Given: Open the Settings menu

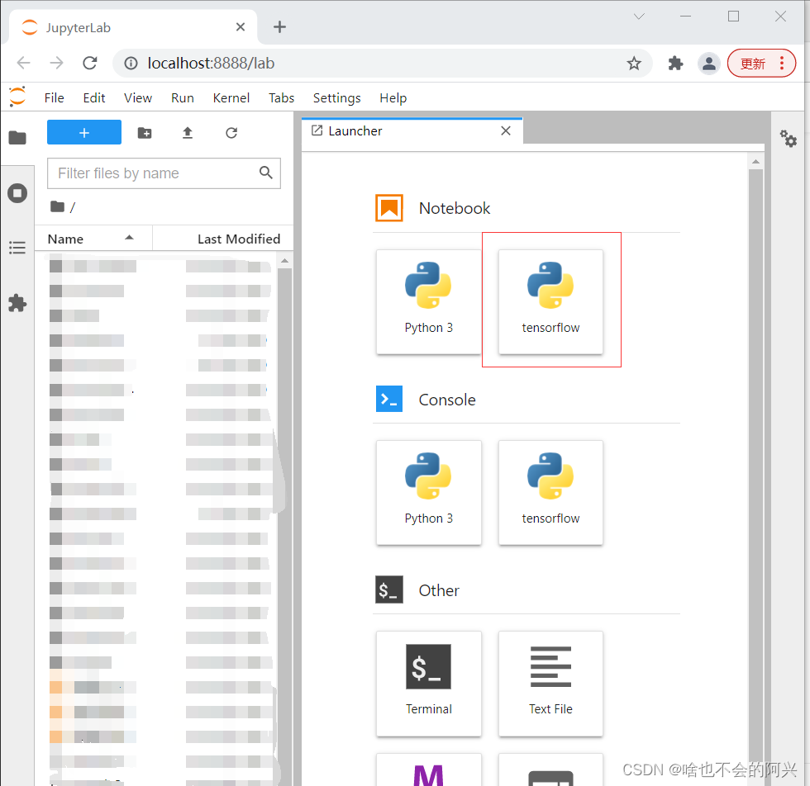Looking at the screenshot, I should coord(336,97).
